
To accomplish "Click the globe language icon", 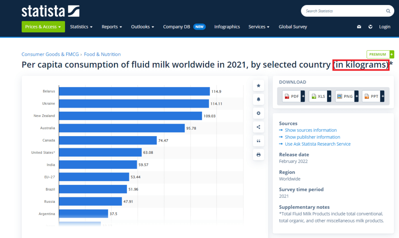I will tap(371, 27).
